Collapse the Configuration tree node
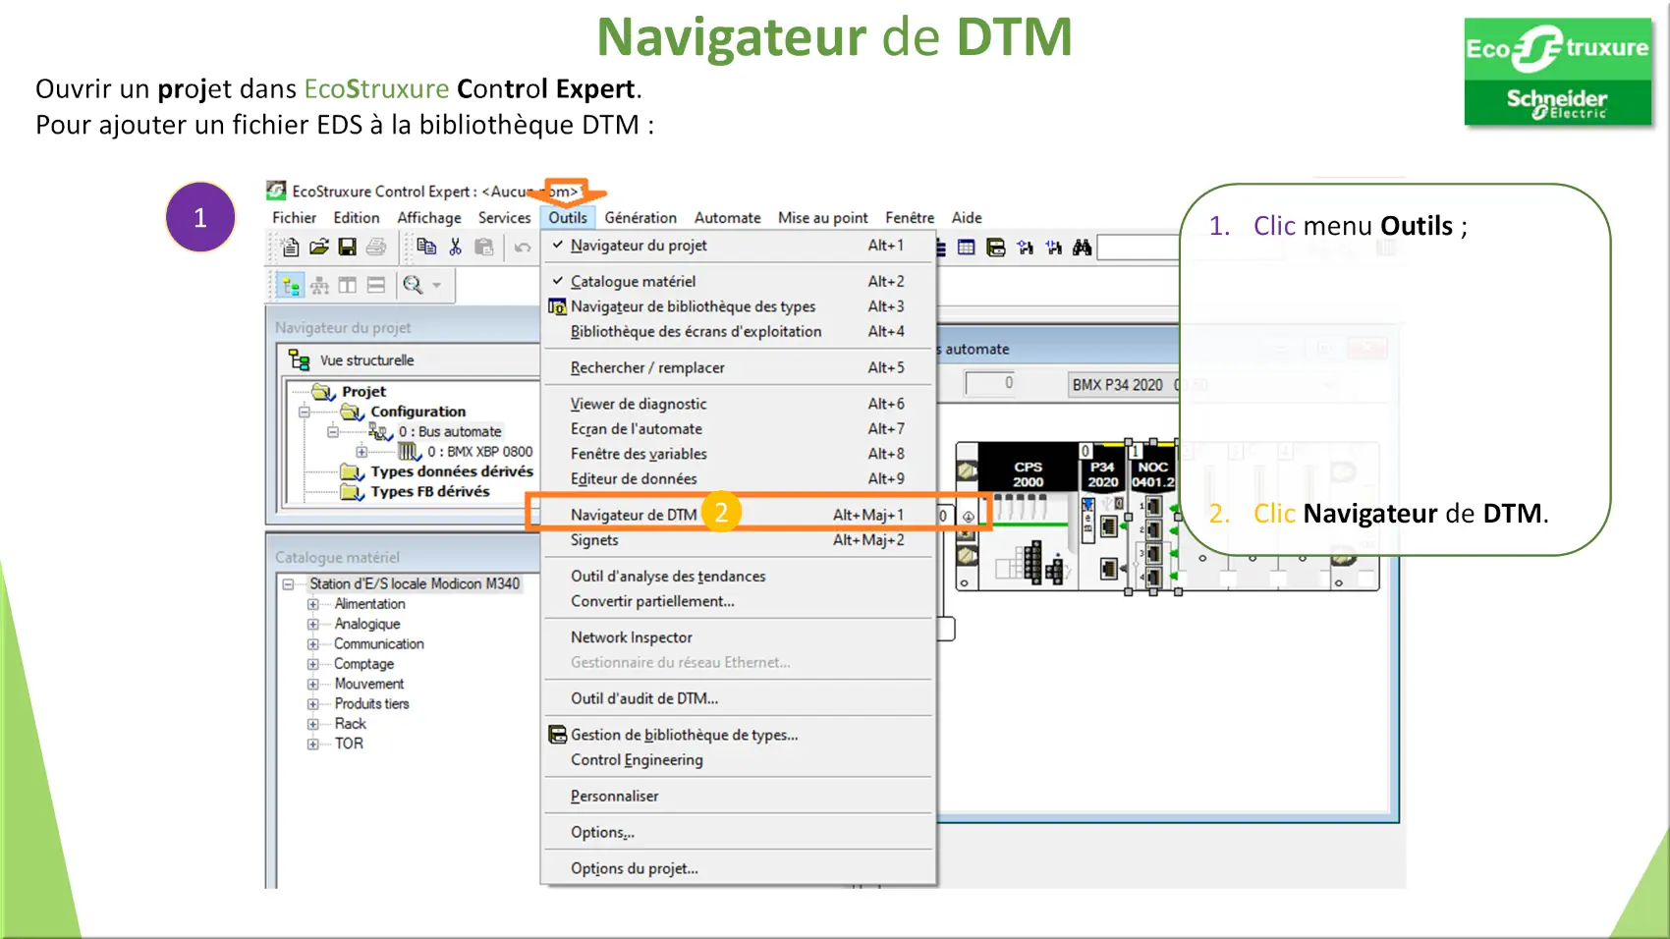 point(305,412)
